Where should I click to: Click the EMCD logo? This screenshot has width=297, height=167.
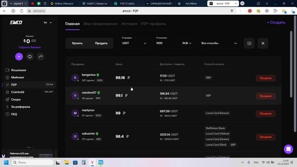tap(16, 23)
